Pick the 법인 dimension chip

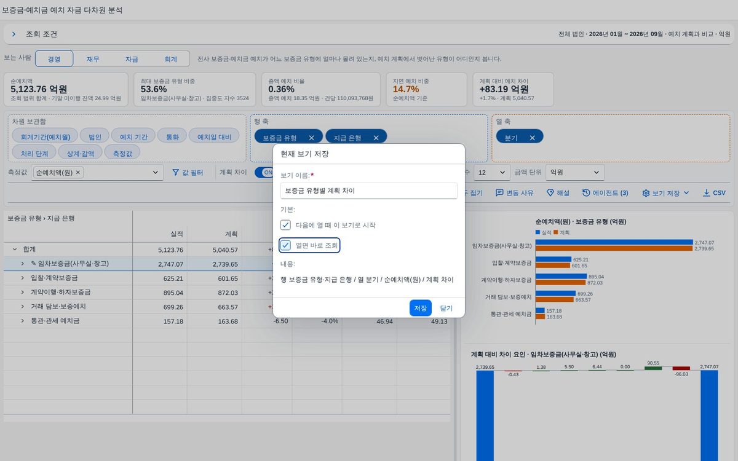pos(95,136)
